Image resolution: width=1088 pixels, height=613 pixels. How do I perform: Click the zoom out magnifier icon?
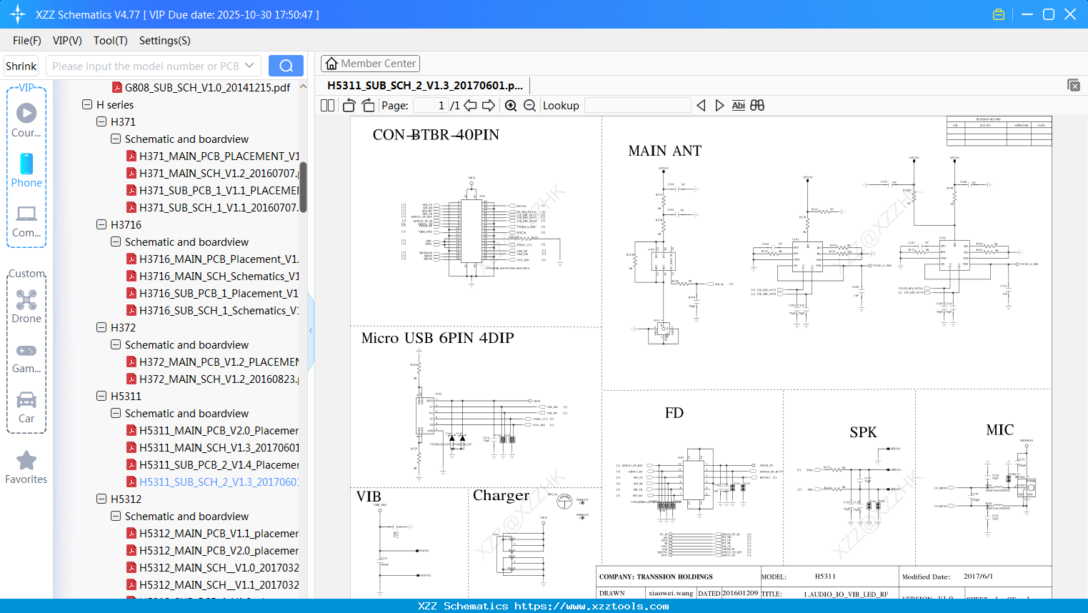click(x=529, y=106)
